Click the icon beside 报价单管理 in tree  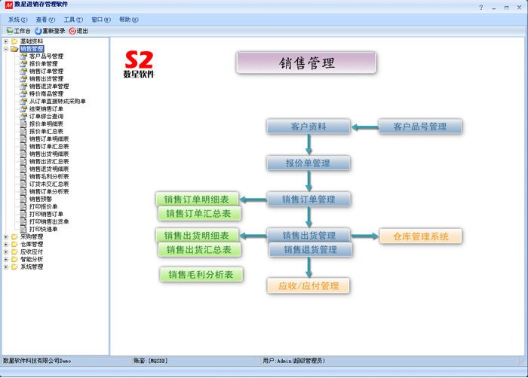[x=23, y=63]
